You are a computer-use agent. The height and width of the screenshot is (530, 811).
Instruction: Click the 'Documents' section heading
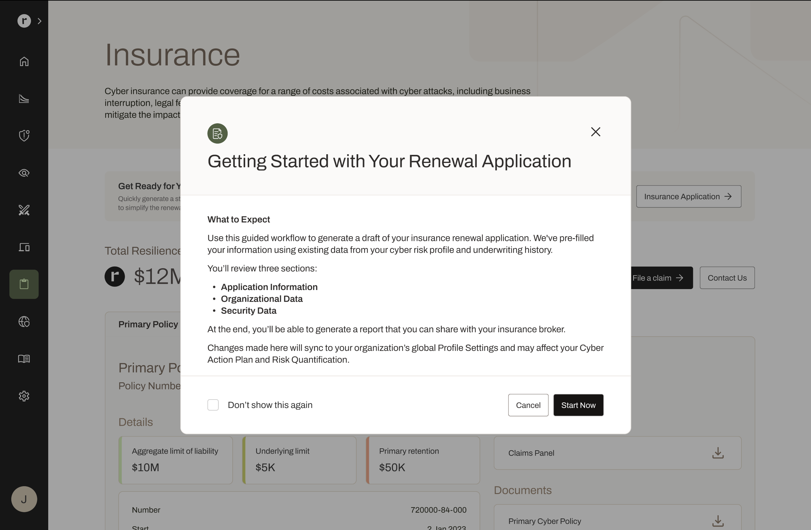click(x=522, y=490)
